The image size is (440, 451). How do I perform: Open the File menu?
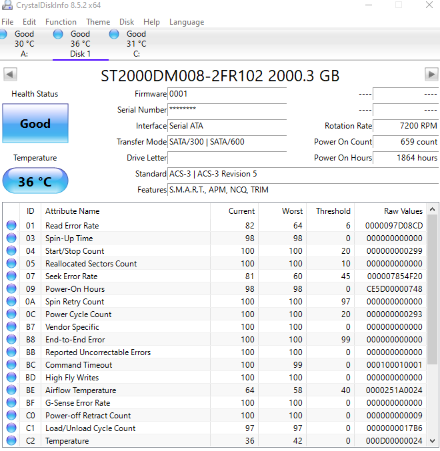pos(7,22)
